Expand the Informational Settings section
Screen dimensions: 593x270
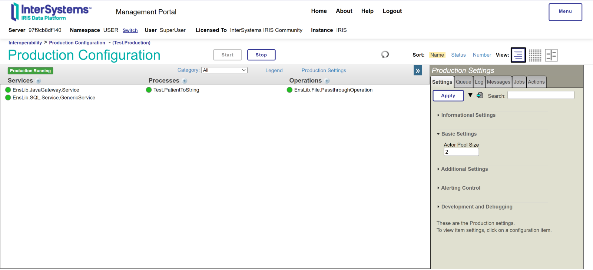468,115
